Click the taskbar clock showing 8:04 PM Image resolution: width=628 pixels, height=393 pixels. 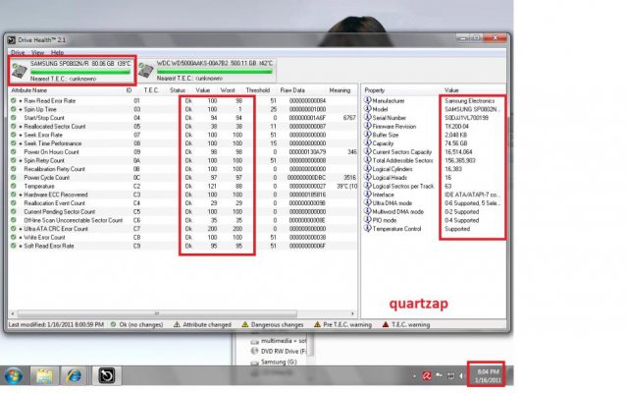488,376
